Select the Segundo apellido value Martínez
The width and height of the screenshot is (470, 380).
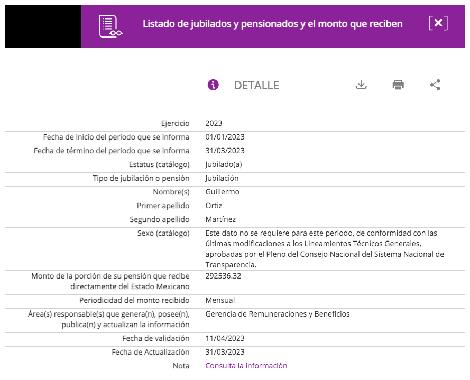220,219
